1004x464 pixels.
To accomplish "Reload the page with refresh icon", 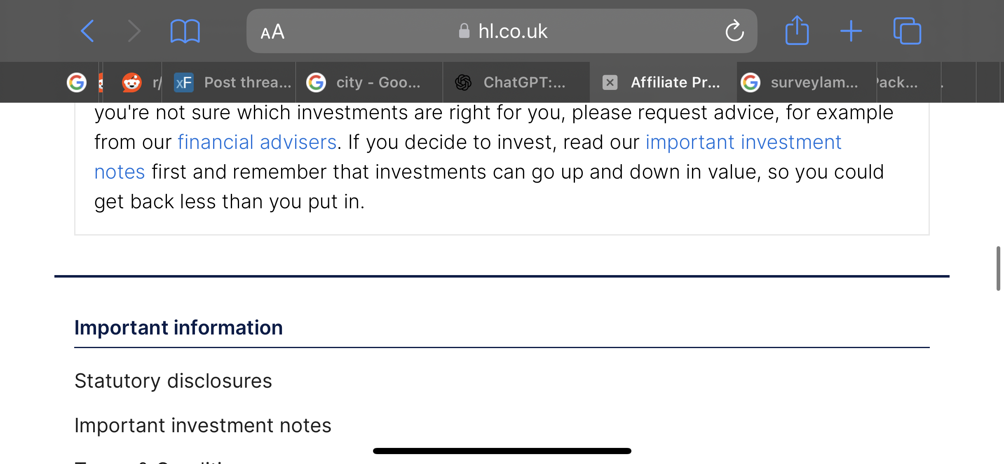I will coord(734,31).
